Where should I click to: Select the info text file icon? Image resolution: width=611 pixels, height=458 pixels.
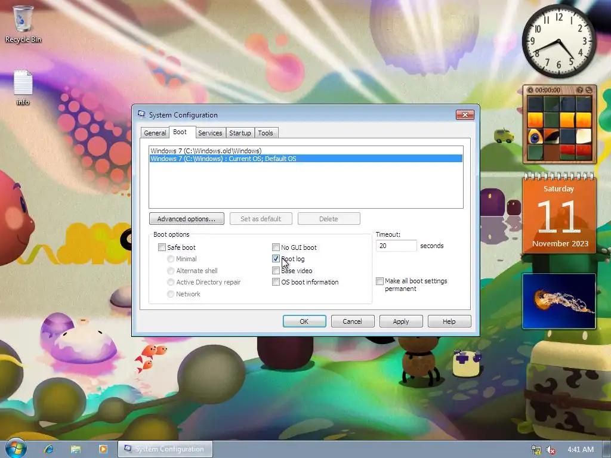pyautogui.click(x=23, y=88)
